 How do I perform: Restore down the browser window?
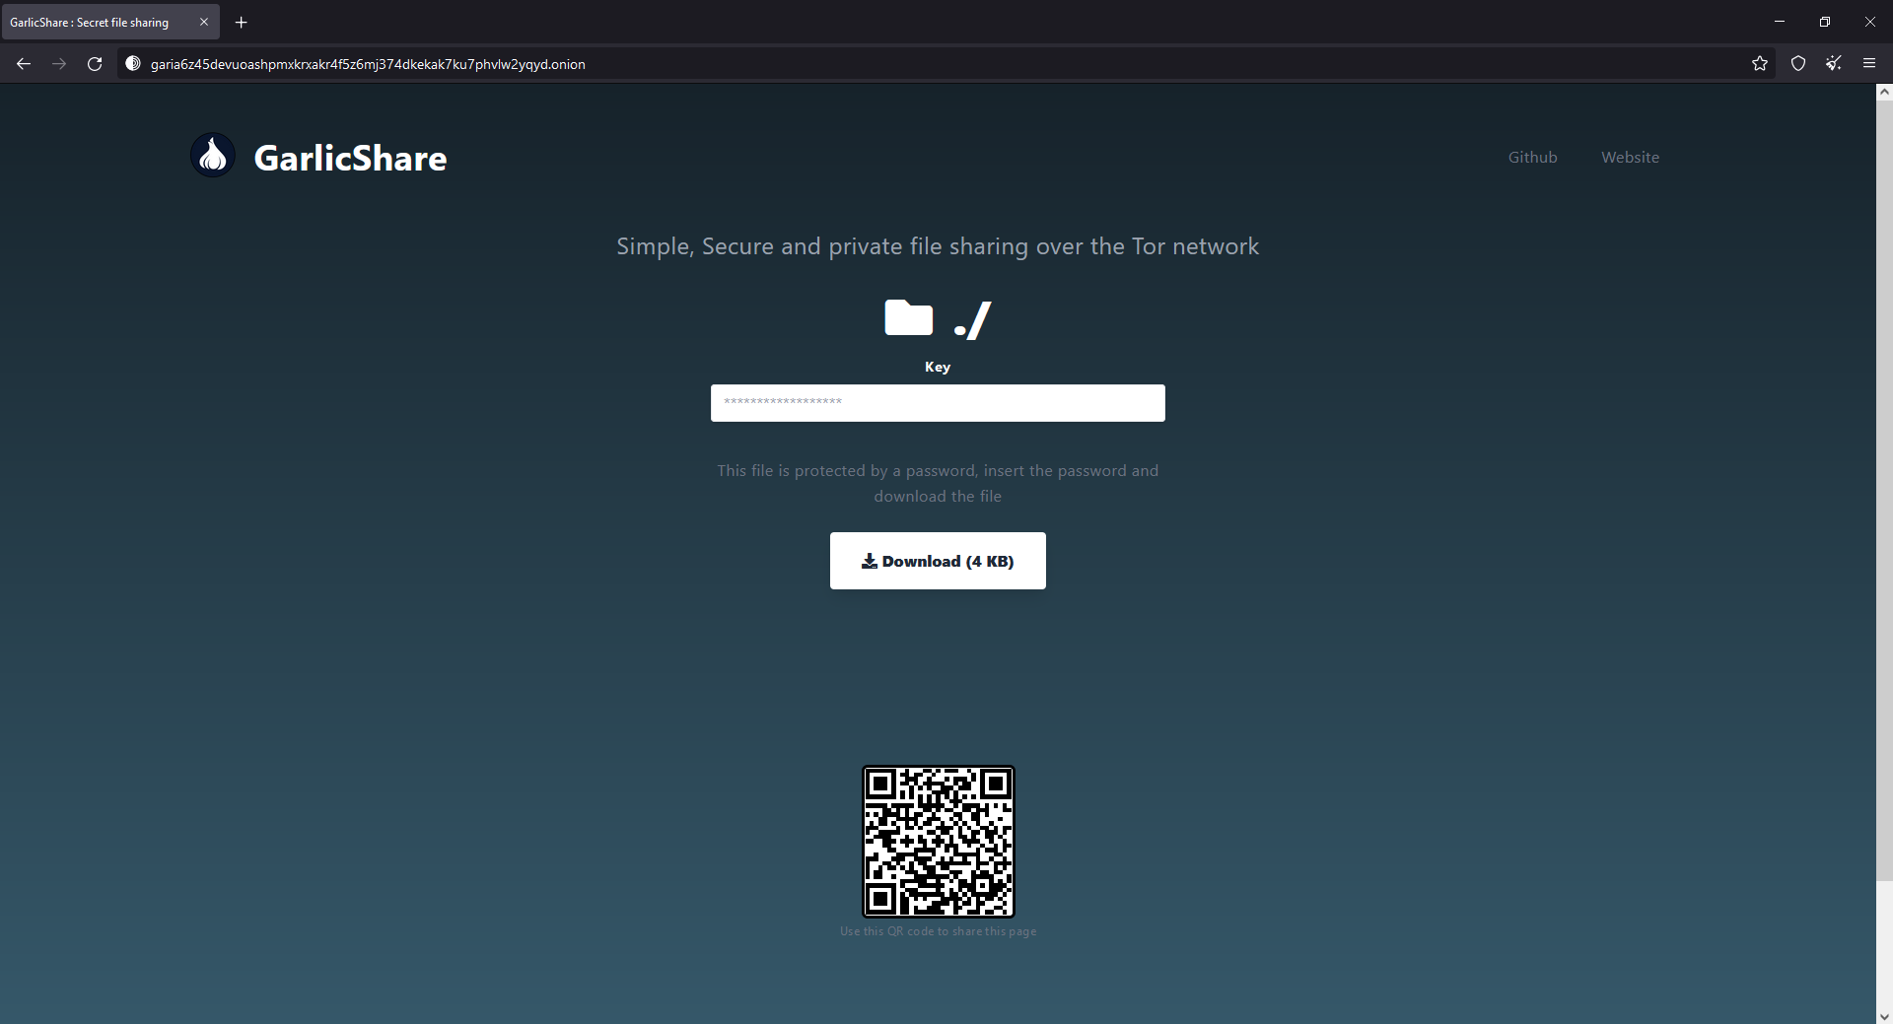point(1825,22)
